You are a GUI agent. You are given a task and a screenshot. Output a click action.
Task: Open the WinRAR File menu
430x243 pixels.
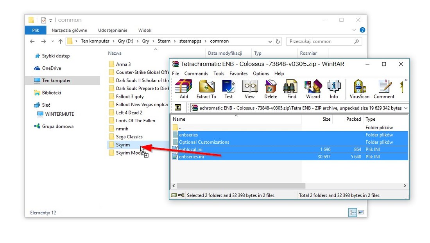coord(176,73)
